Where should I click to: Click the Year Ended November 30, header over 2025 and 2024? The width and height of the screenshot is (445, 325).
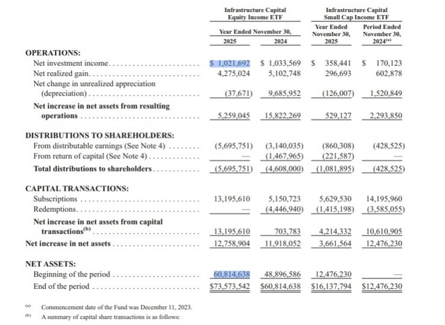(x=255, y=32)
